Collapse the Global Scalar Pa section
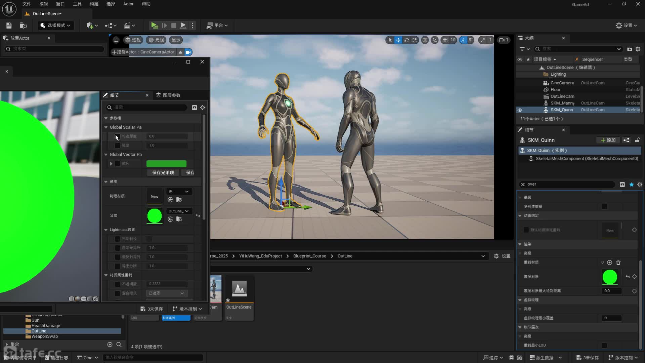The height and width of the screenshot is (363, 645). tap(106, 127)
